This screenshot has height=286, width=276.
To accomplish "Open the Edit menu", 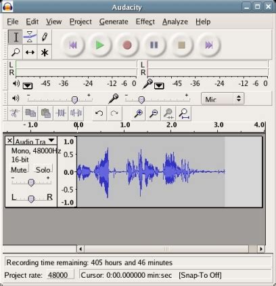I will point(32,22).
